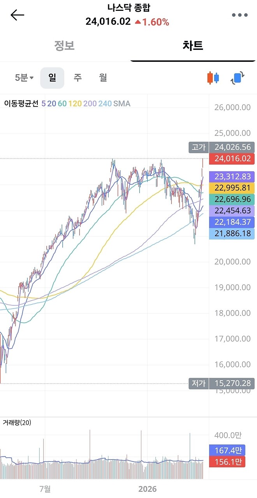Viewport: 257px width, 498px height.
Task: Switch to the 정보 tab
Action: 65,45
